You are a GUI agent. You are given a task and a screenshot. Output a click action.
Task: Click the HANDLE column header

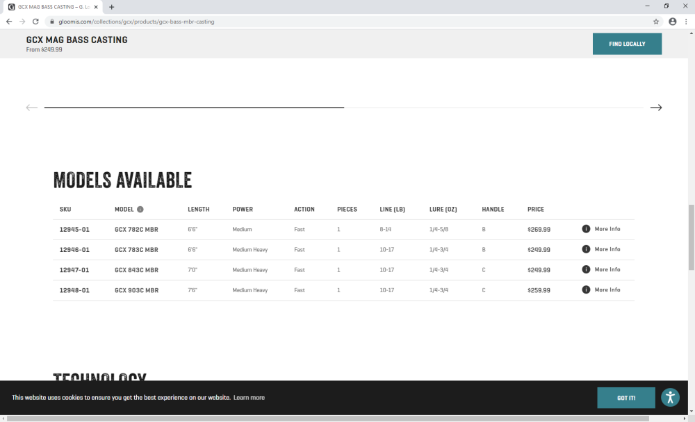point(493,210)
